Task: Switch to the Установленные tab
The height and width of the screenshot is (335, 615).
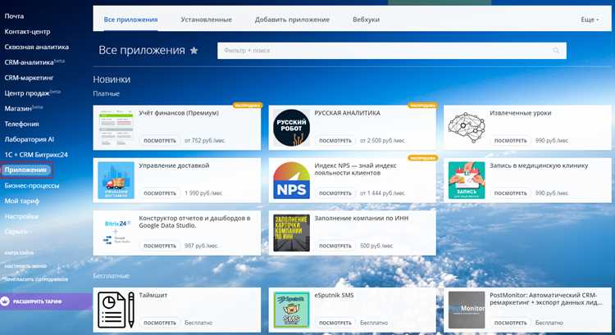Action: tap(206, 20)
